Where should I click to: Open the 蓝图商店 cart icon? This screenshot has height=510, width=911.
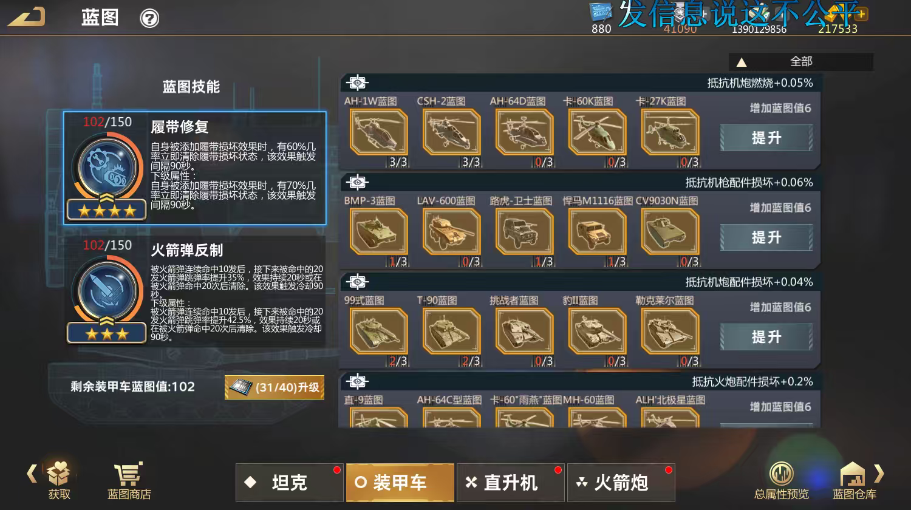coord(129,474)
